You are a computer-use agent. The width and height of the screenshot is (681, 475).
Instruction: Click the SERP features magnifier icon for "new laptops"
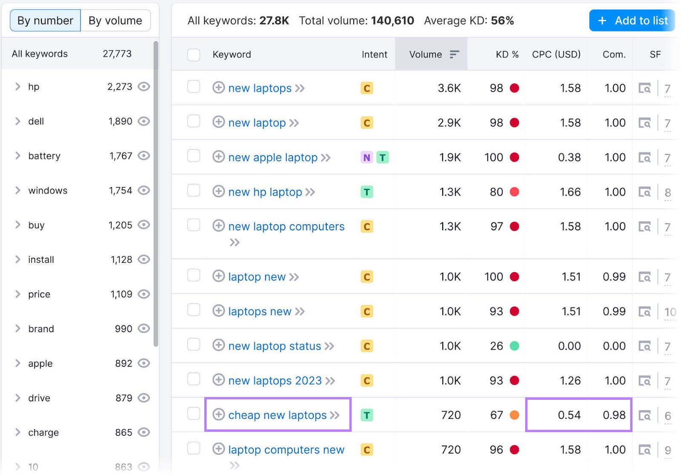(x=645, y=88)
